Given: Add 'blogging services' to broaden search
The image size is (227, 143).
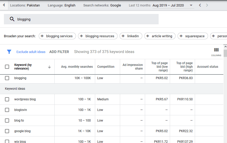Looking at the screenshot, I should pos(57,36).
